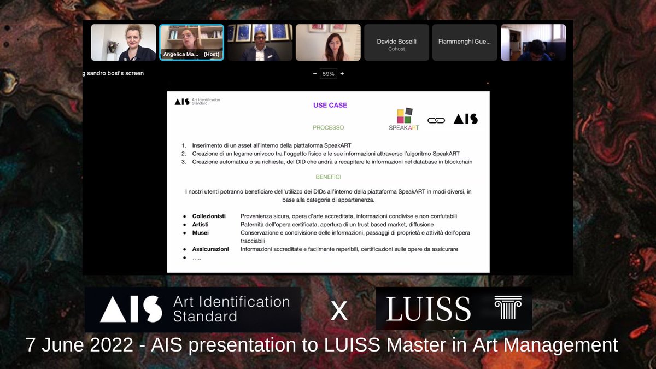Click the 'Provenienza sicura' description text
The image size is (656, 369).
coord(349,216)
